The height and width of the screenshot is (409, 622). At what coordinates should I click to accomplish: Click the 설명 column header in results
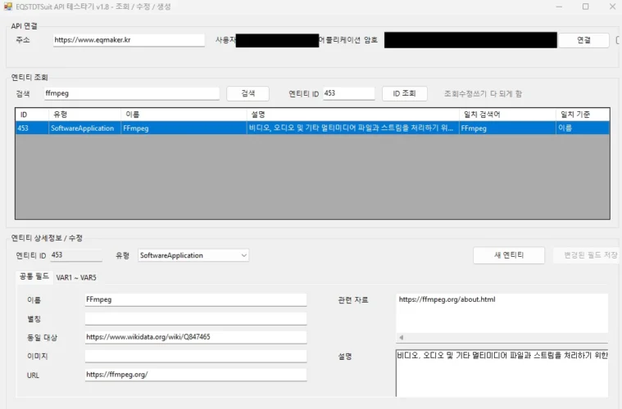coord(353,115)
